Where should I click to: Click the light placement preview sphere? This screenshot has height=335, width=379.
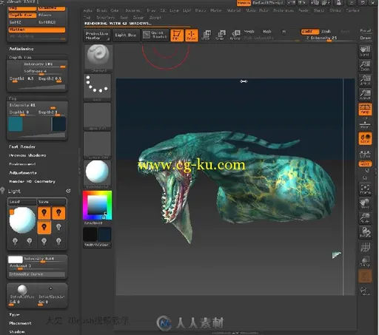[x=22, y=220]
